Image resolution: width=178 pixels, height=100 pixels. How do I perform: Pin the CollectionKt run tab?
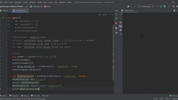116,33
